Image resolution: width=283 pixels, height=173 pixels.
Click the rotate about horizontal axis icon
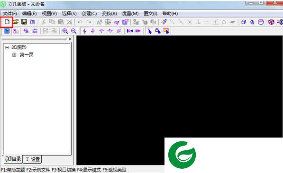point(101,31)
